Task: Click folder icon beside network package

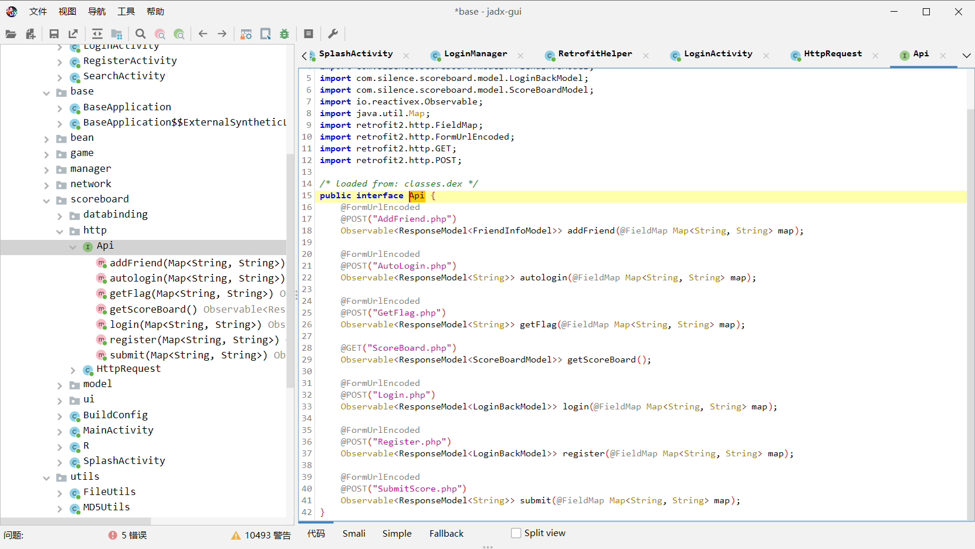Action: pyautogui.click(x=61, y=185)
